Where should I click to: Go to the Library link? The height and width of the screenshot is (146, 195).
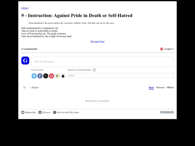click(x=25, y=8)
